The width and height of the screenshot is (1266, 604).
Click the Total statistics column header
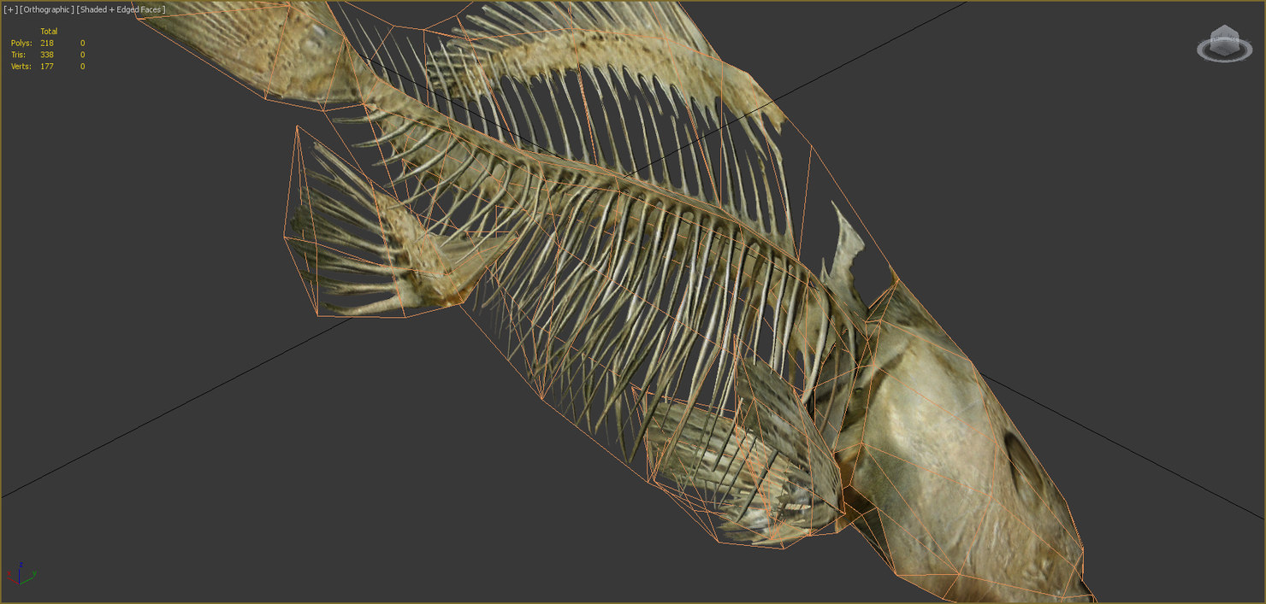[49, 32]
